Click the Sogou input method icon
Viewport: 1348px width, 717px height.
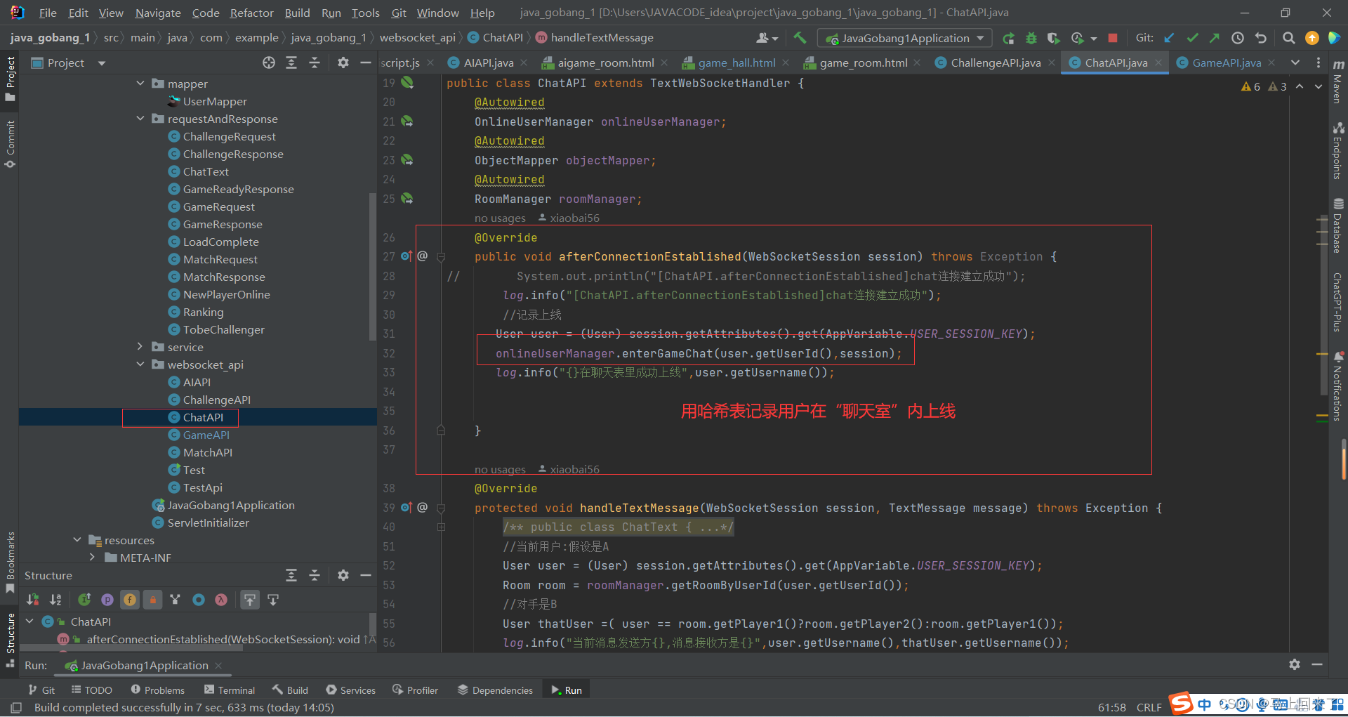(1181, 702)
